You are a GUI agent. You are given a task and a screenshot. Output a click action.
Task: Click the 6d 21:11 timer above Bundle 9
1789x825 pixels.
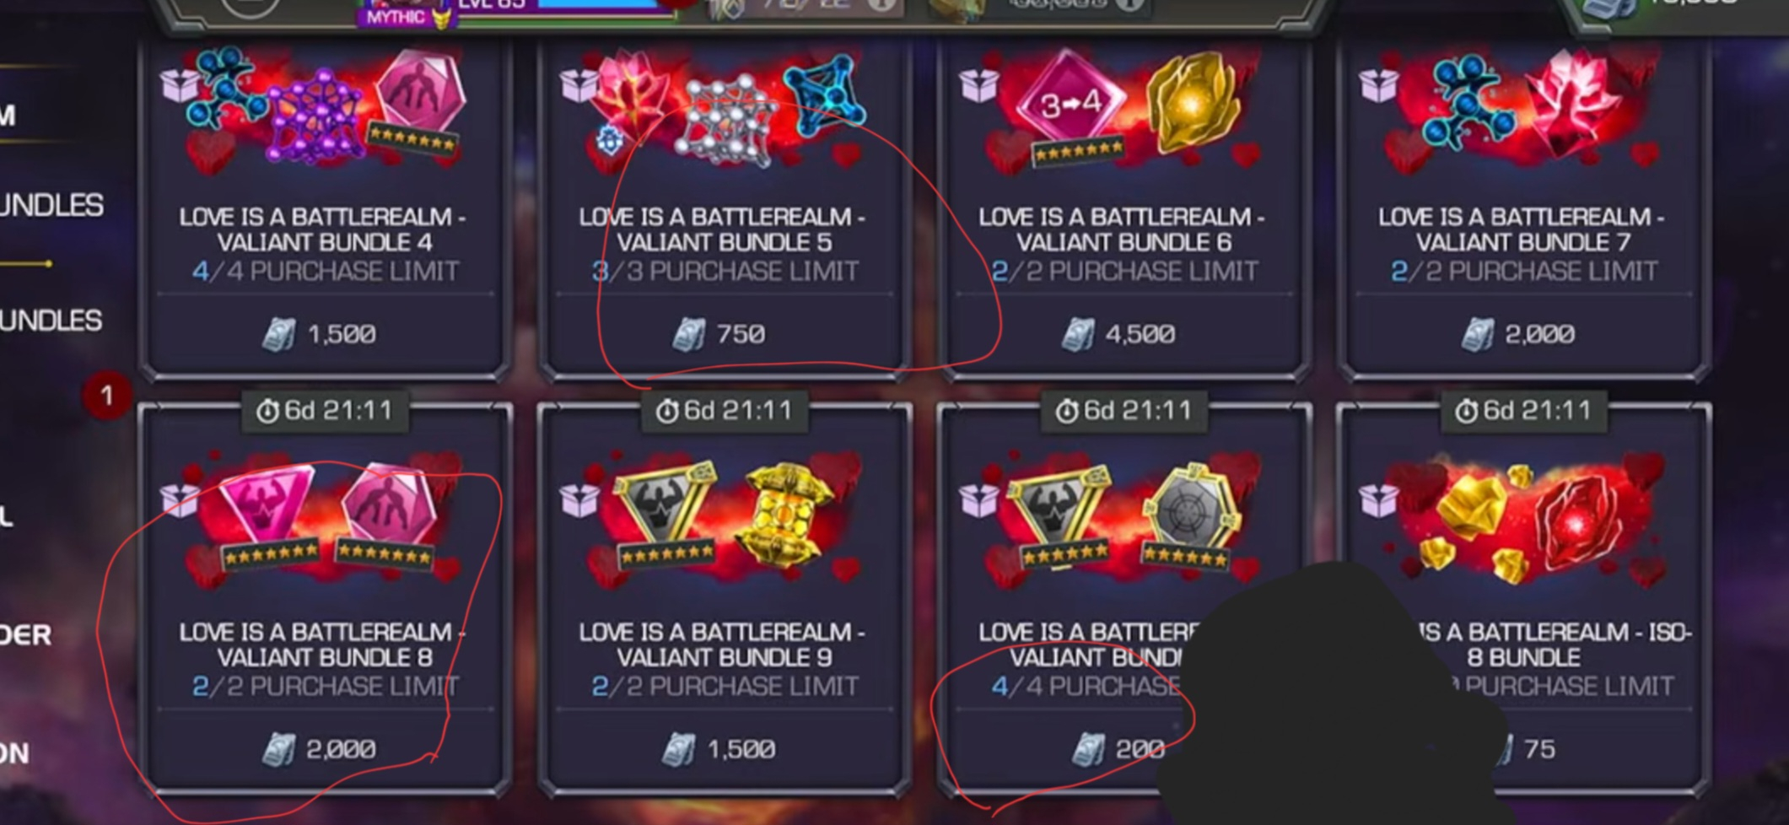725,411
